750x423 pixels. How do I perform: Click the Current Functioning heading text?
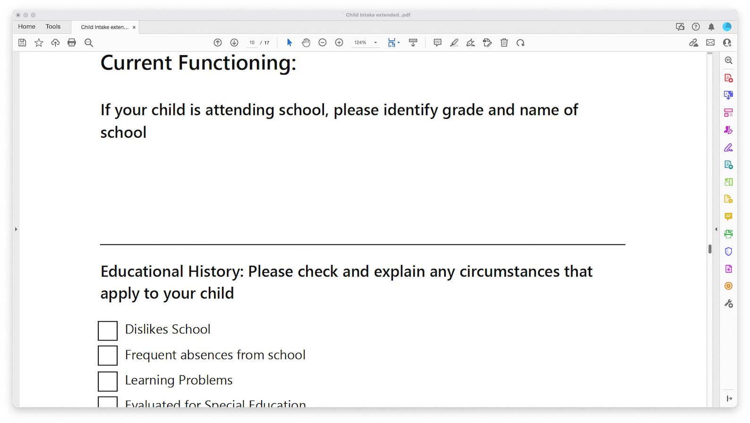[x=198, y=63]
